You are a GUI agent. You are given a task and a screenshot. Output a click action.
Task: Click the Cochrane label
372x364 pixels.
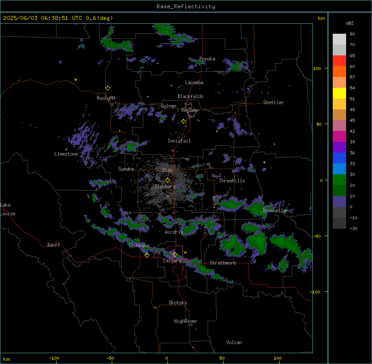coord(139,246)
